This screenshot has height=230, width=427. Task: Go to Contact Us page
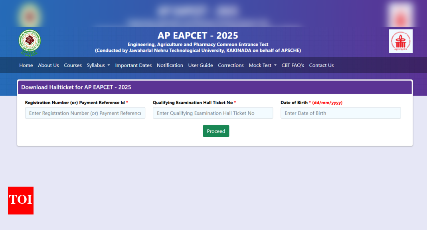tap(321, 65)
